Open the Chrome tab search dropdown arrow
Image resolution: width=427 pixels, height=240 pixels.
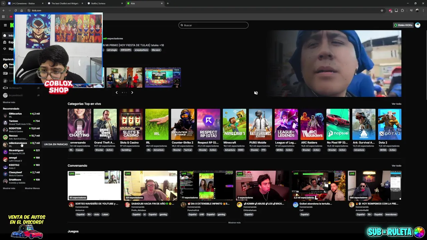[3, 3]
